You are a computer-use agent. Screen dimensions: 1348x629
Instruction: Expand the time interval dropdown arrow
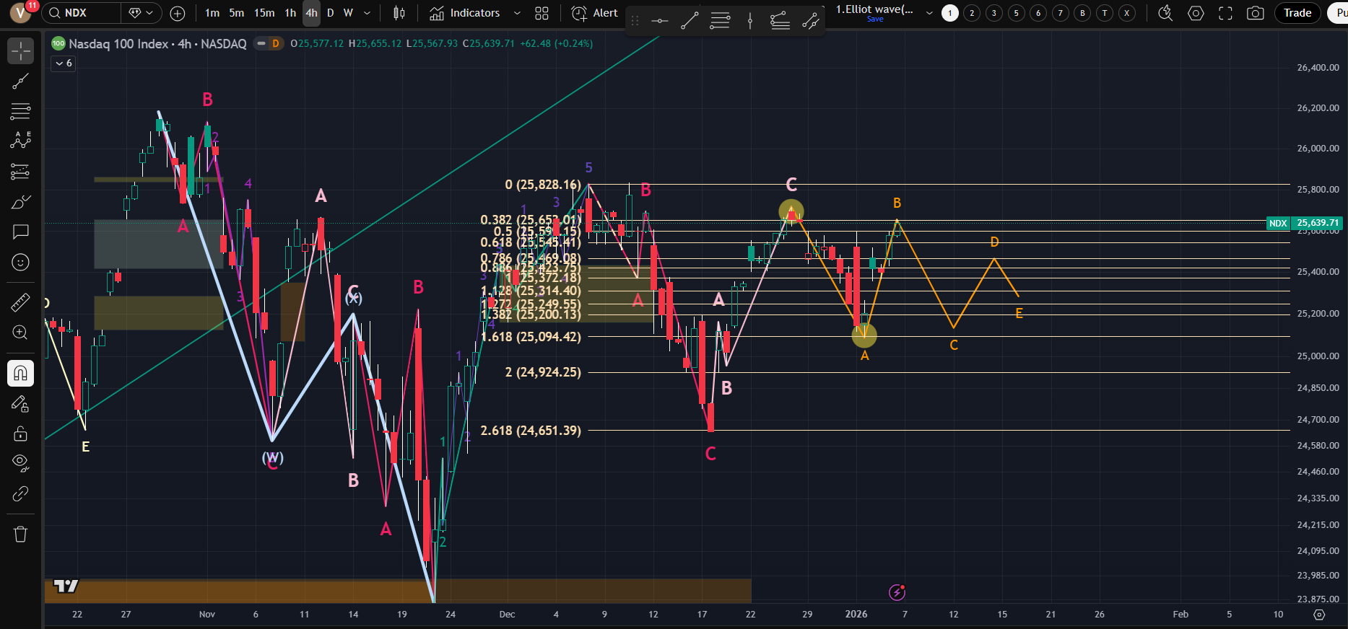(x=367, y=13)
